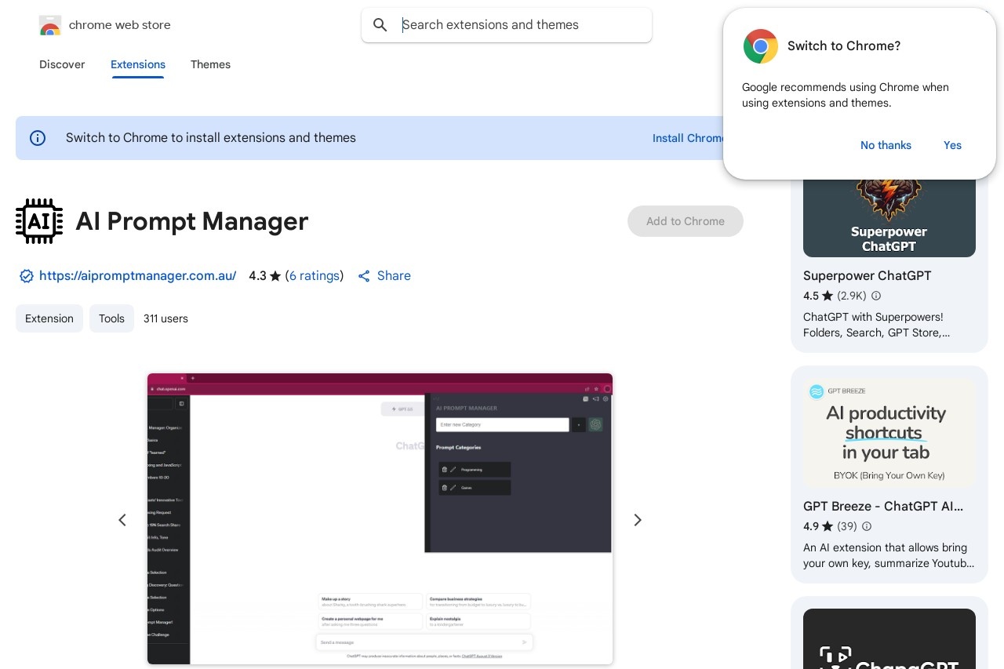Click the Add to Chrome button
The height and width of the screenshot is (669, 1004).
point(686,221)
